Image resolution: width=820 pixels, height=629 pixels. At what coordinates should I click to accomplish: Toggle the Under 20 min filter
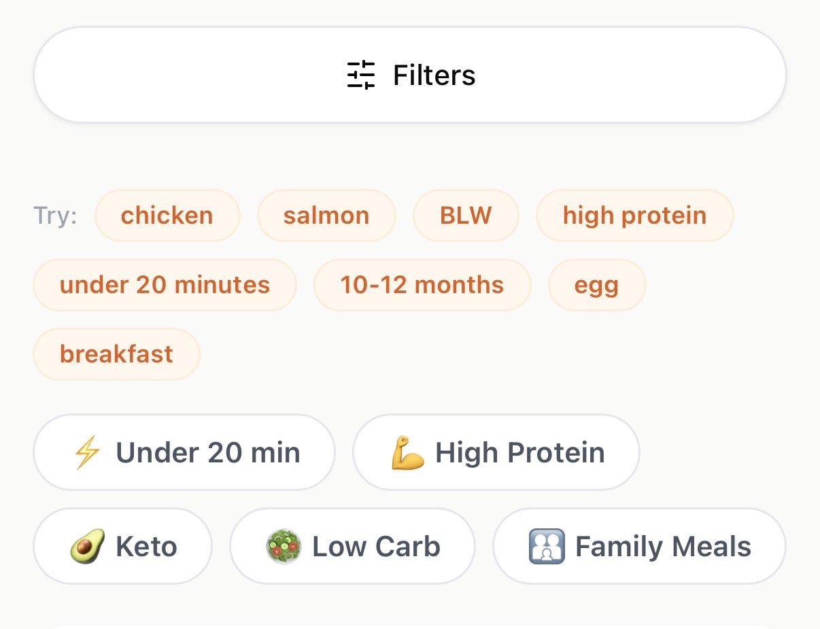pyautogui.click(x=184, y=452)
